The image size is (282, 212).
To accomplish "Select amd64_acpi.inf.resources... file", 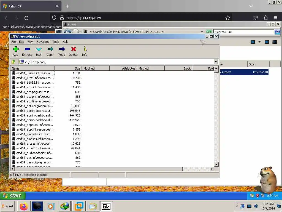I will tap(35, 87).
